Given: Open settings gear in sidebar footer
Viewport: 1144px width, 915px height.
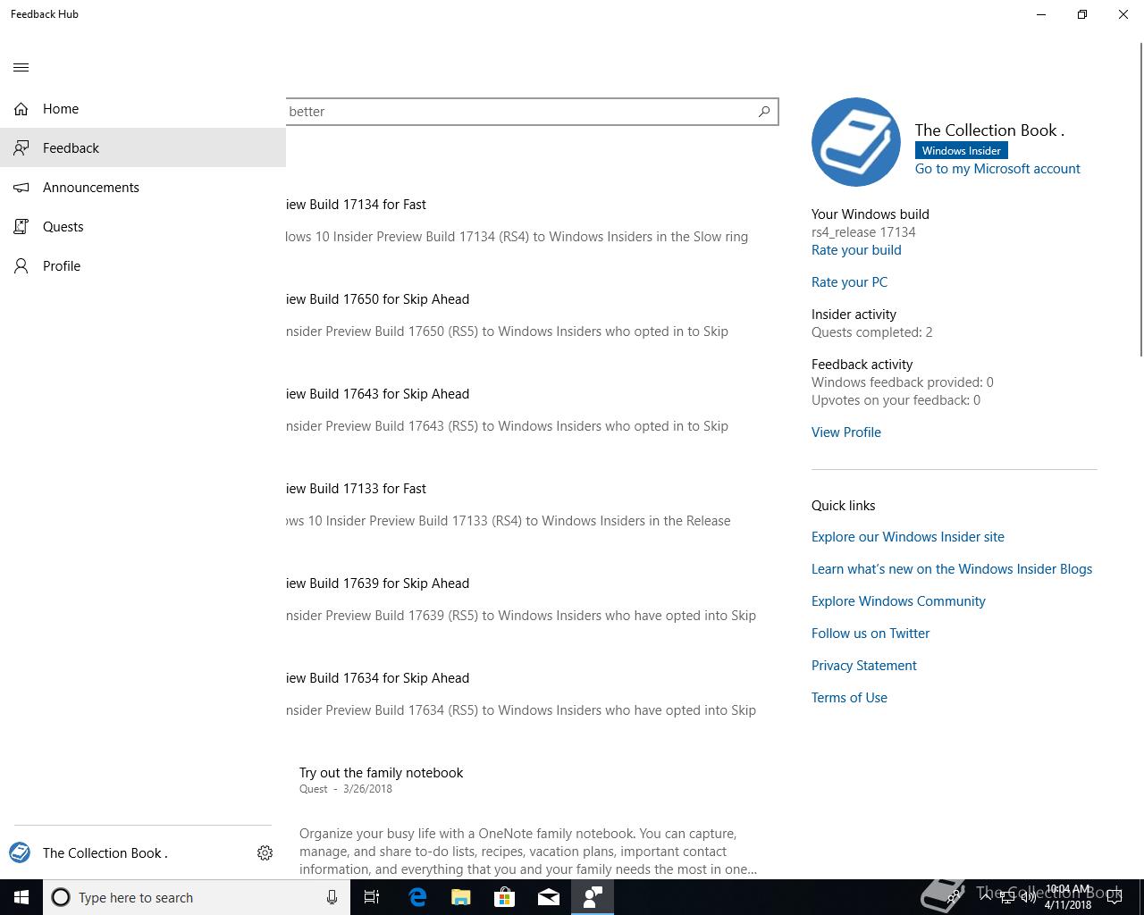Looking at the screenshot, I should click(x=265, y=853).
